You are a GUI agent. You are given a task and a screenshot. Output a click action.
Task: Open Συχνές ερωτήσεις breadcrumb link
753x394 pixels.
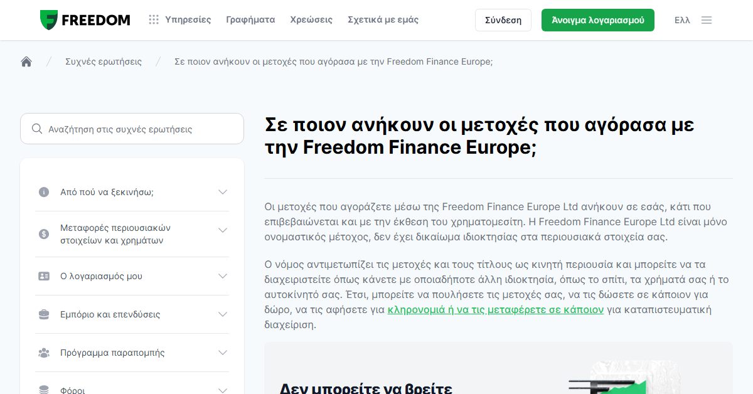pyautogui.click(x=104, y=61)
